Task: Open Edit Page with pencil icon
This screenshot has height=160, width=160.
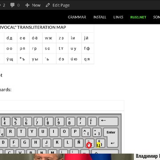Action: point(58,5)
